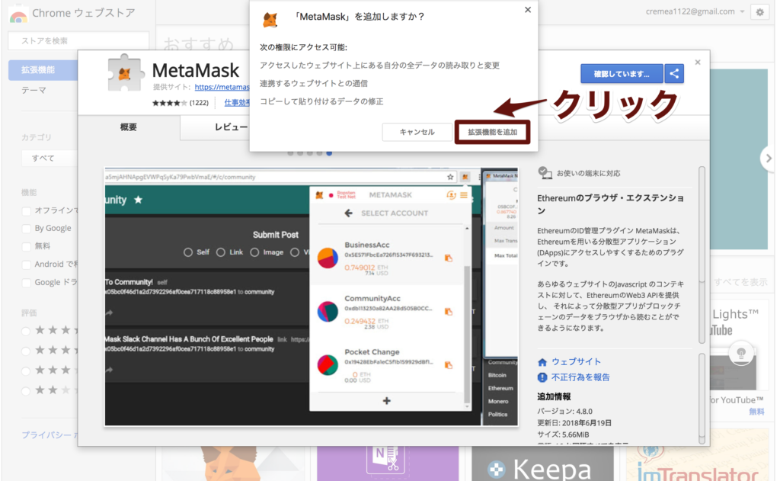Click the Turn Off the Lights lamp icon
The height and width of the screenshot is (481, 780).
pyautogui.click(x=741, y=353)
